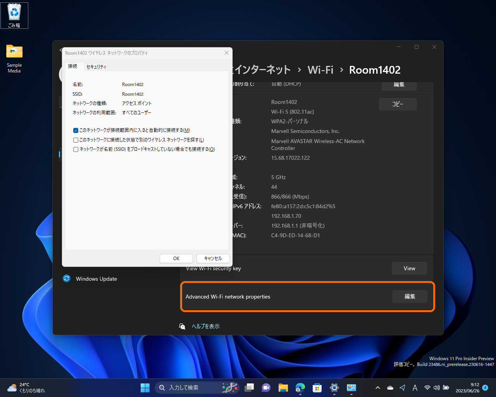Open File Explorer from the taskbar
Image resolution: width=496 pixels, height=397 pixels.
coord(283,387)
